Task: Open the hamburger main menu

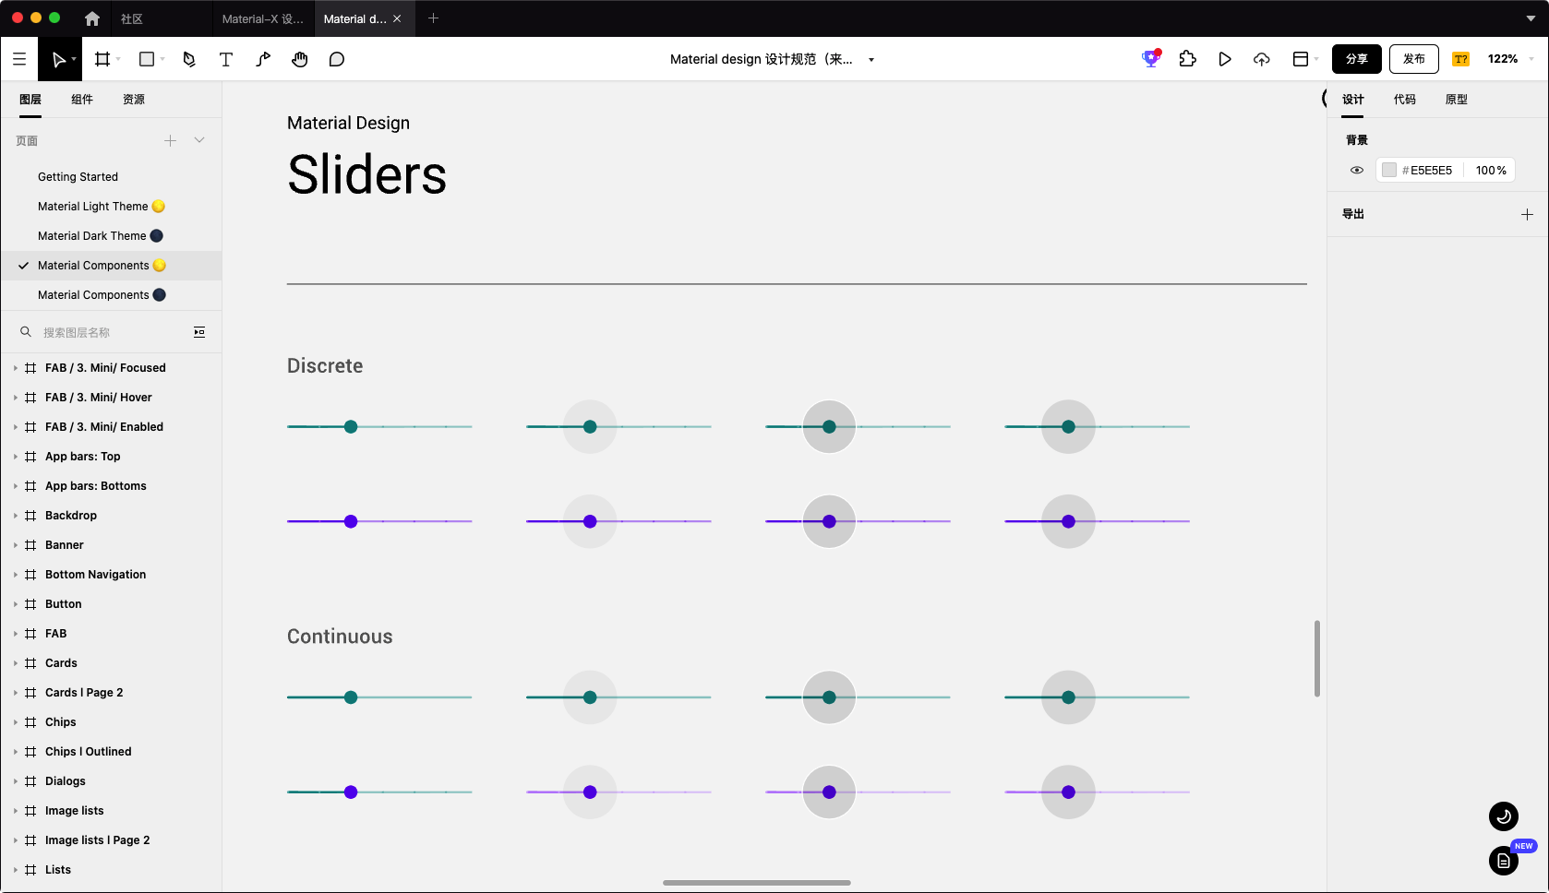Action: [x=19, y=59]
